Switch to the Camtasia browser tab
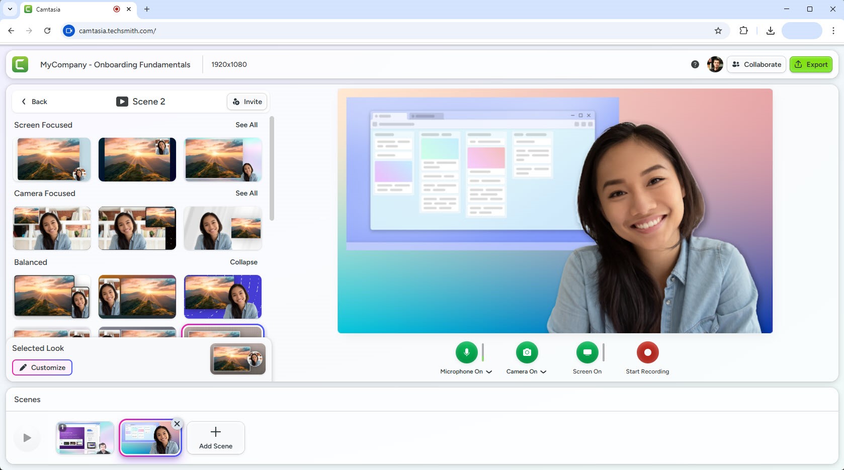Screen dimensions: 844x470 [x=70, y=9]
